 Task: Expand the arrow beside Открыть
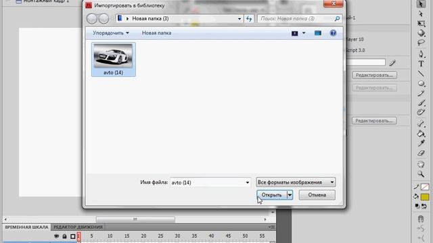coord(290,195)
